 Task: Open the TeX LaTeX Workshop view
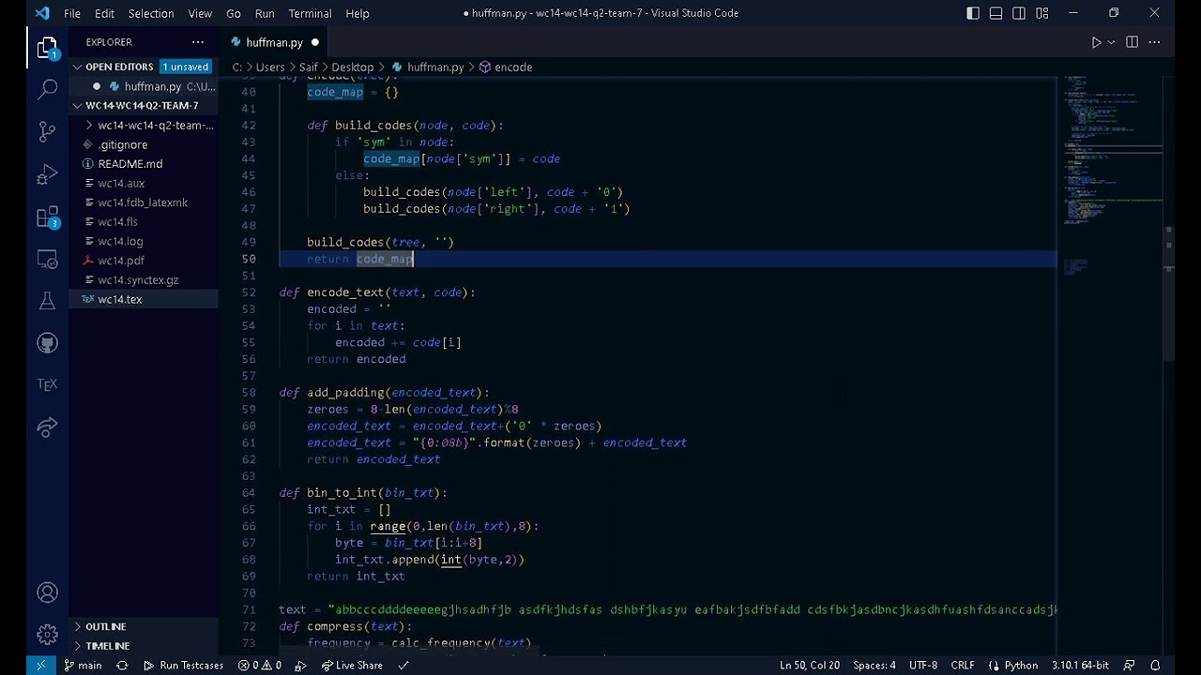47,384
